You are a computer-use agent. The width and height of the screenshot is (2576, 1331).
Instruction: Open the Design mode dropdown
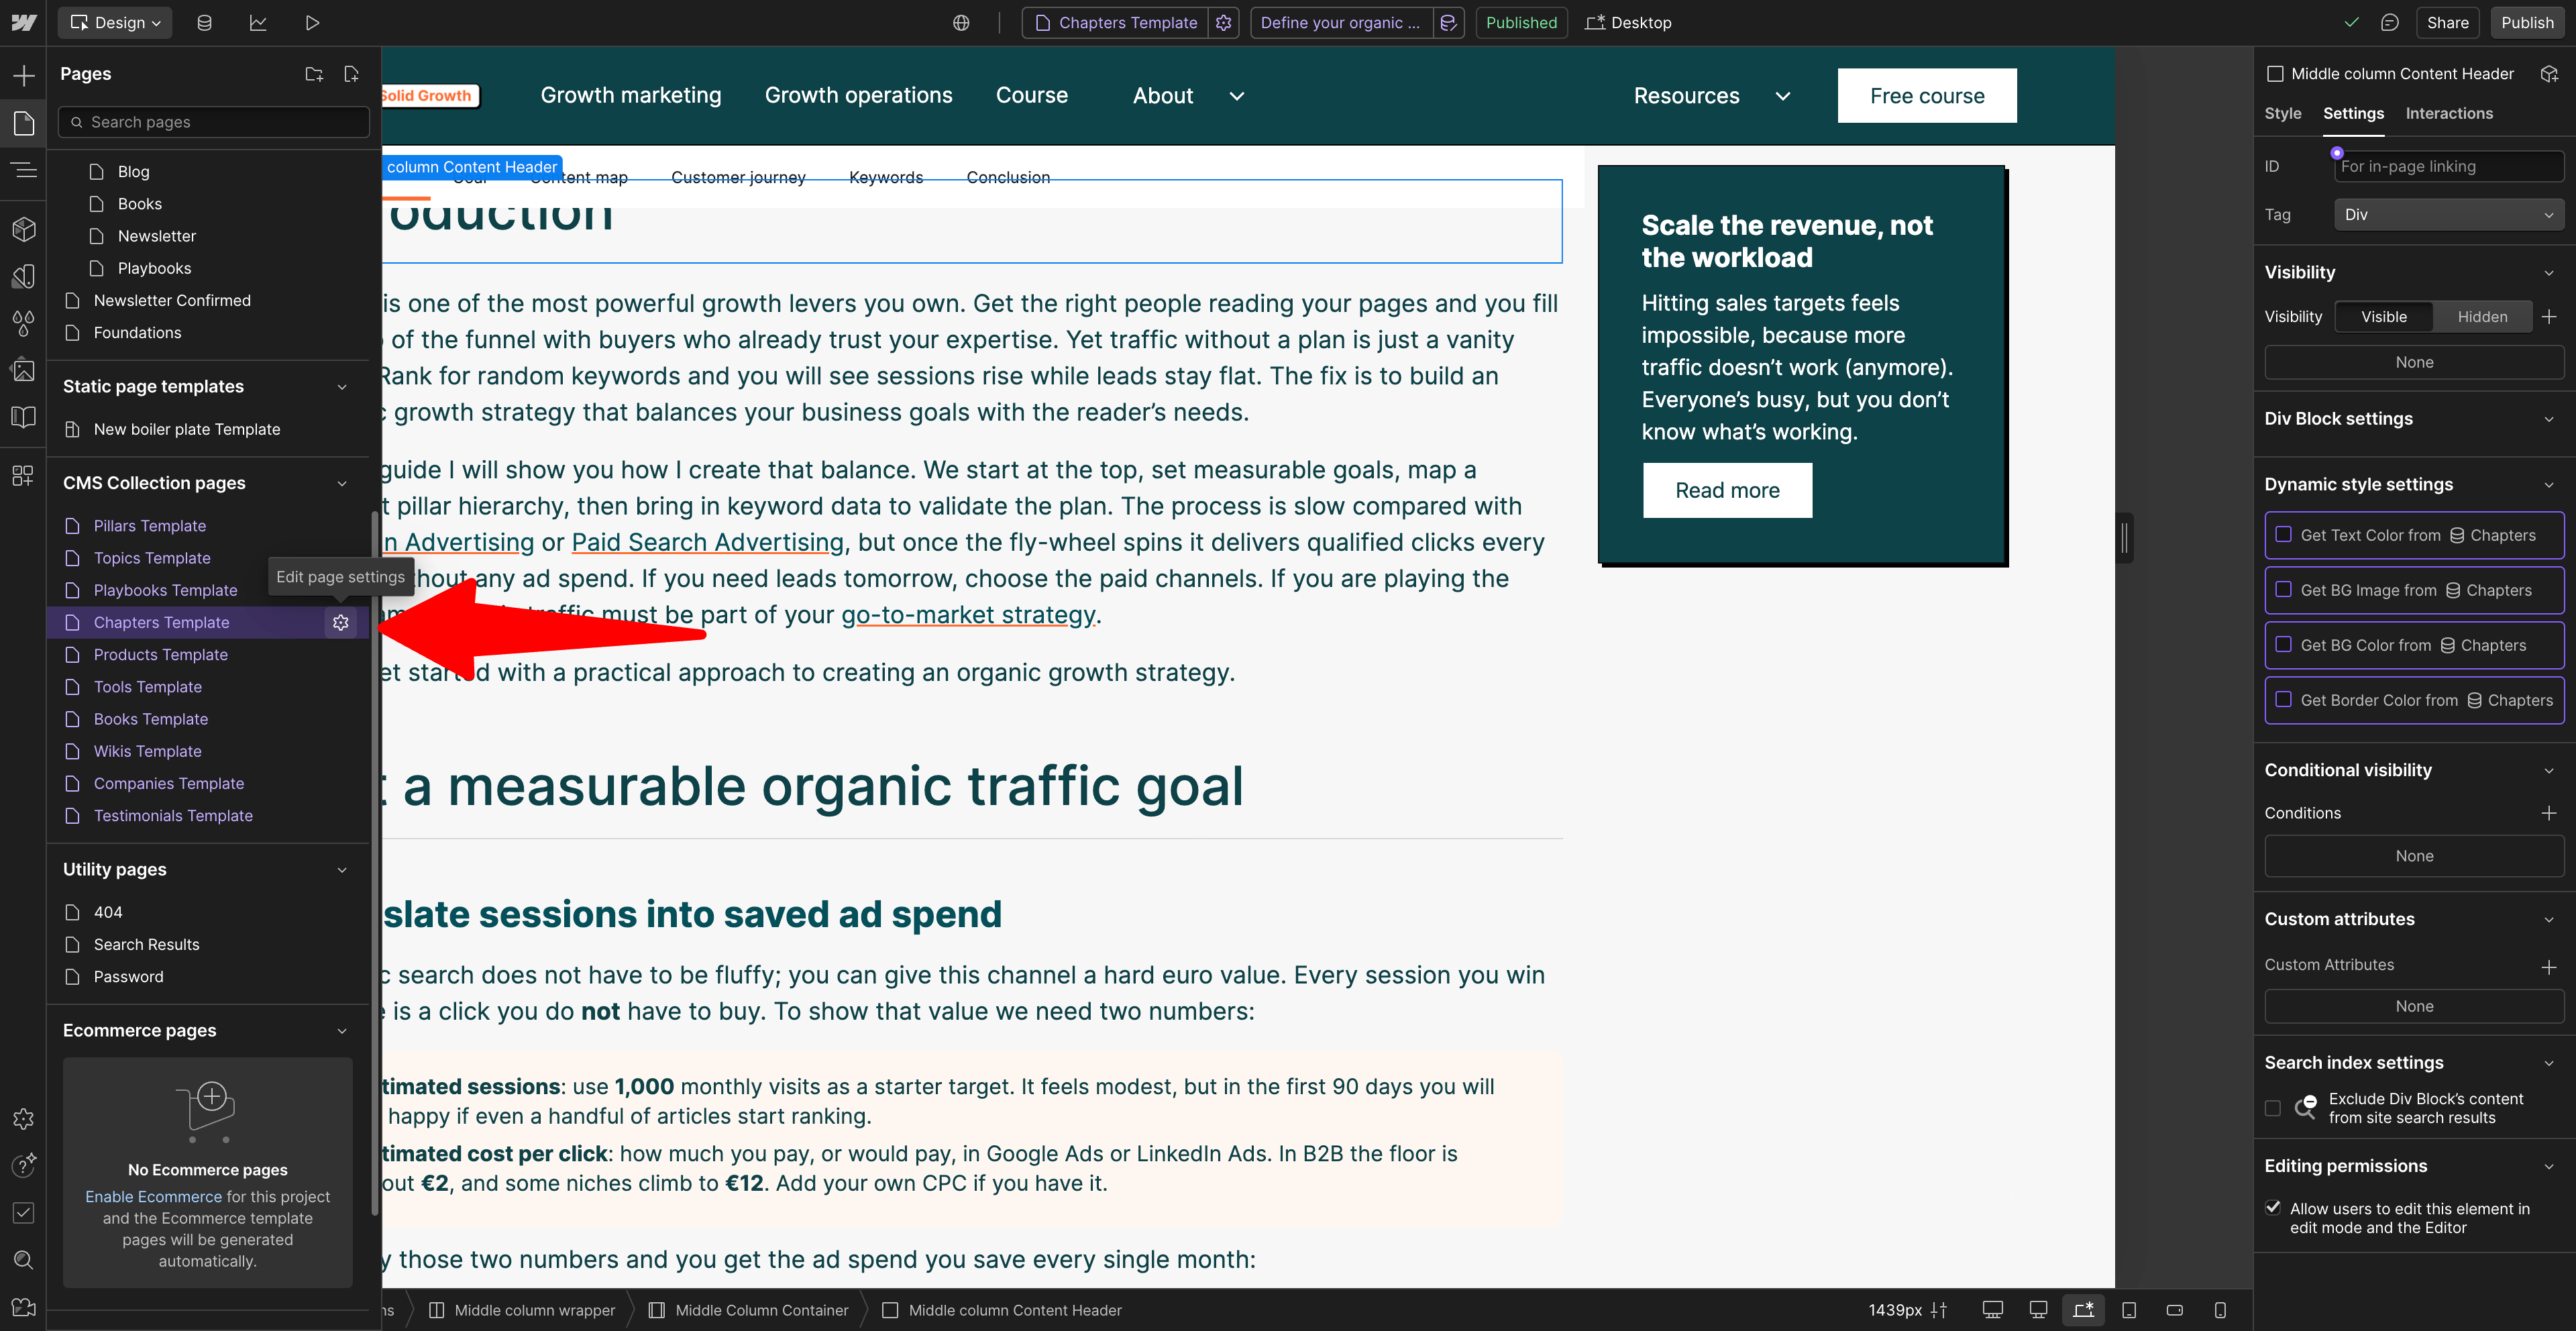[x=115, y=22]
